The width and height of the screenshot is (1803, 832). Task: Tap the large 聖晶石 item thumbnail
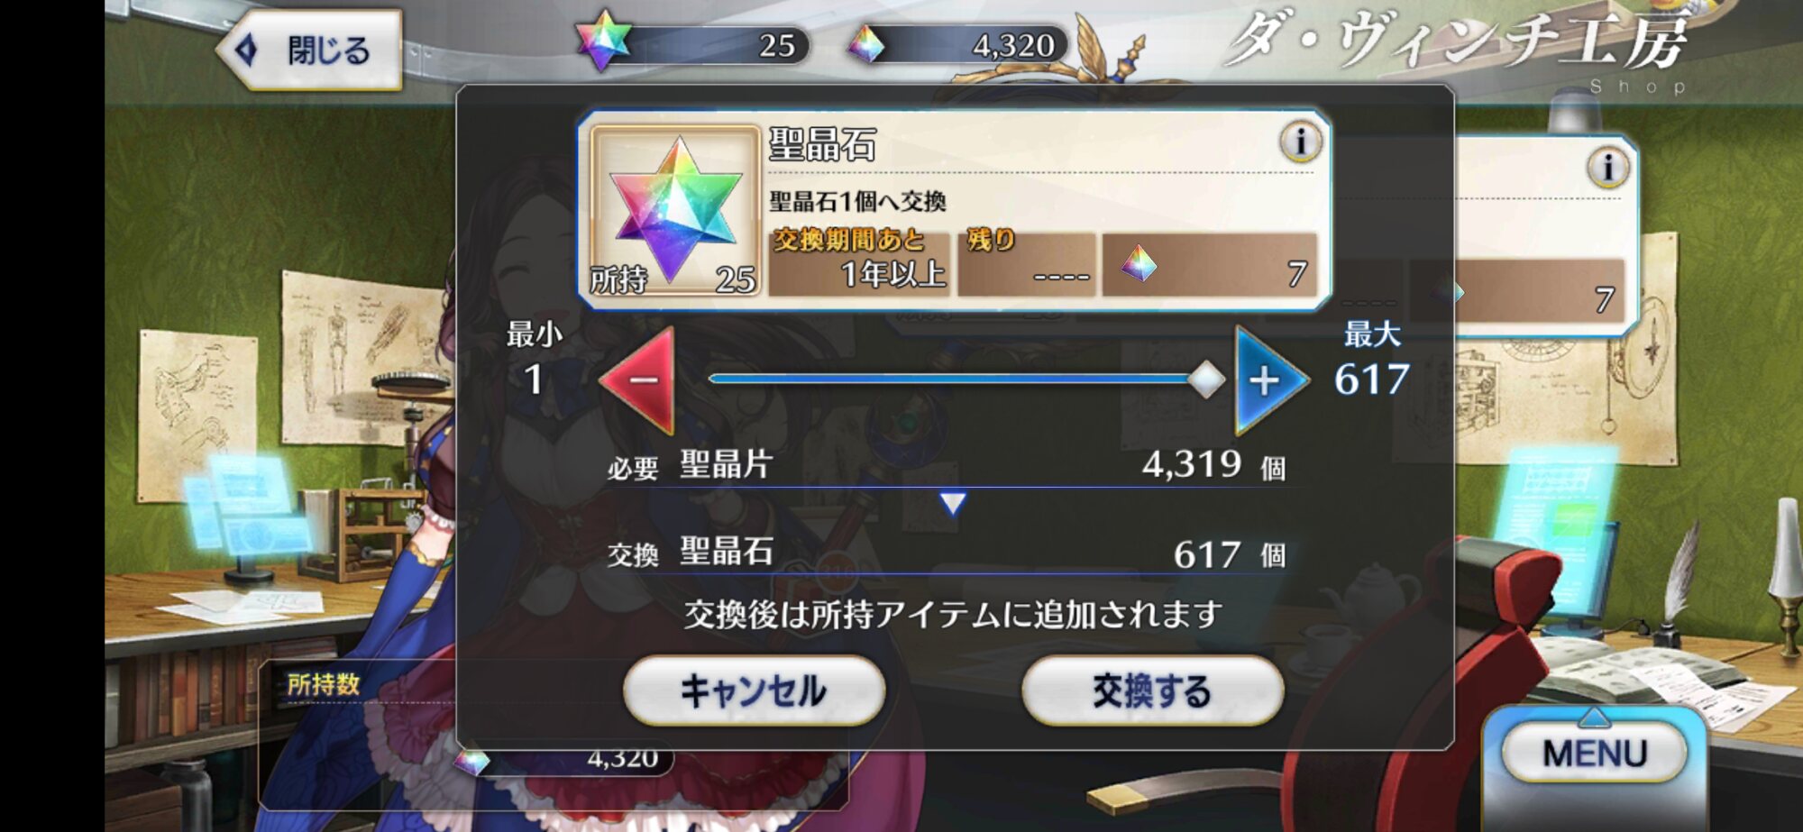[x=675, y=211]
